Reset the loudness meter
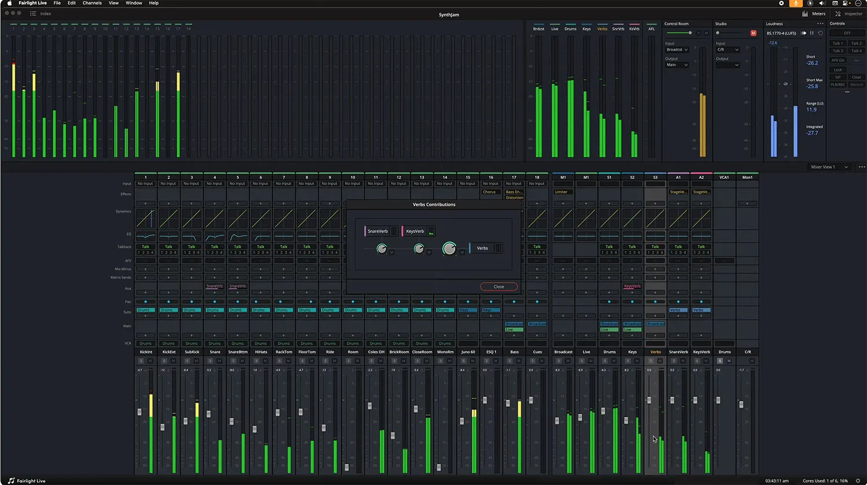This screenshot has width=867, height=485. click(820, 34)
